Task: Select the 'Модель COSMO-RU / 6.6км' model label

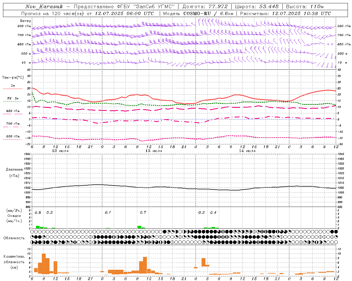Action: (x=198, y=13)
